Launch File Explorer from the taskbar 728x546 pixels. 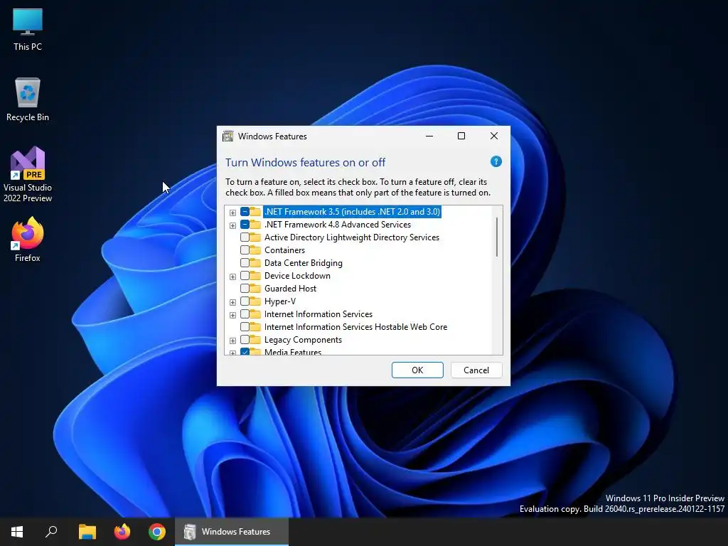pos(87,532)
